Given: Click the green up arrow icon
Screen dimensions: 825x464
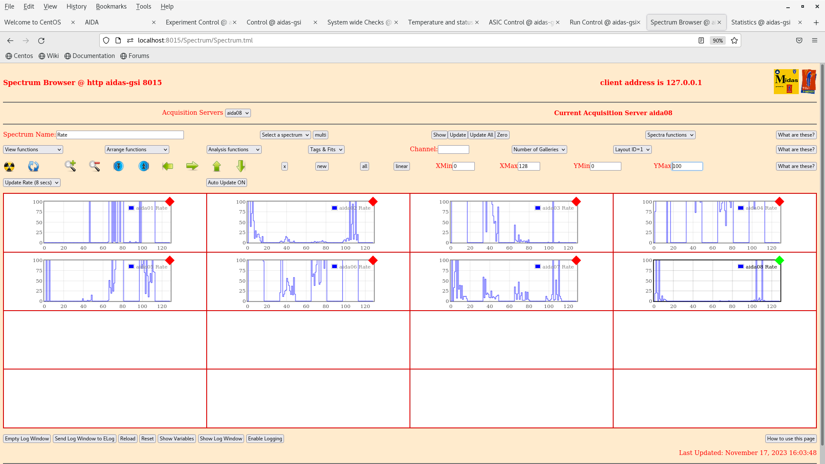Looking at the screenshot, I should click(x=217, y=166).
